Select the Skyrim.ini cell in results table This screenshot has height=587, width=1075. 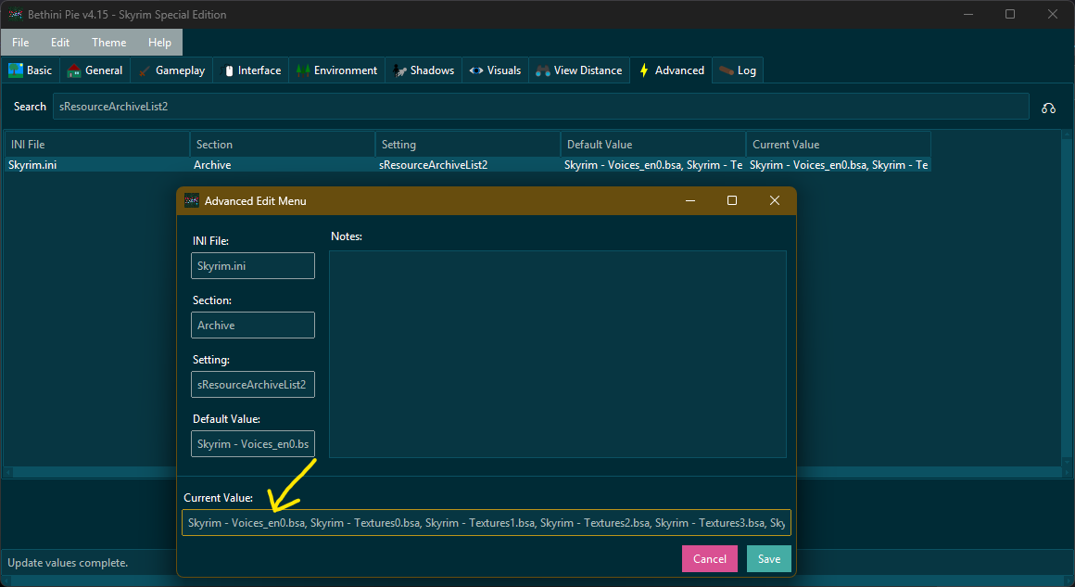coord(97,164)
